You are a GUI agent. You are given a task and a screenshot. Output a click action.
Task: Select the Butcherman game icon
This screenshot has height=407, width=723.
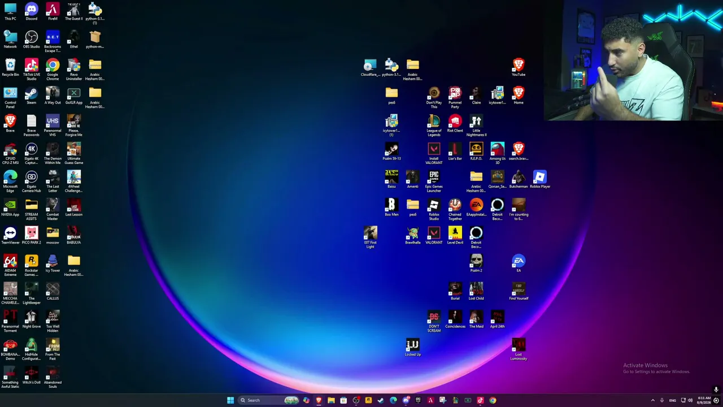point(519,179)
